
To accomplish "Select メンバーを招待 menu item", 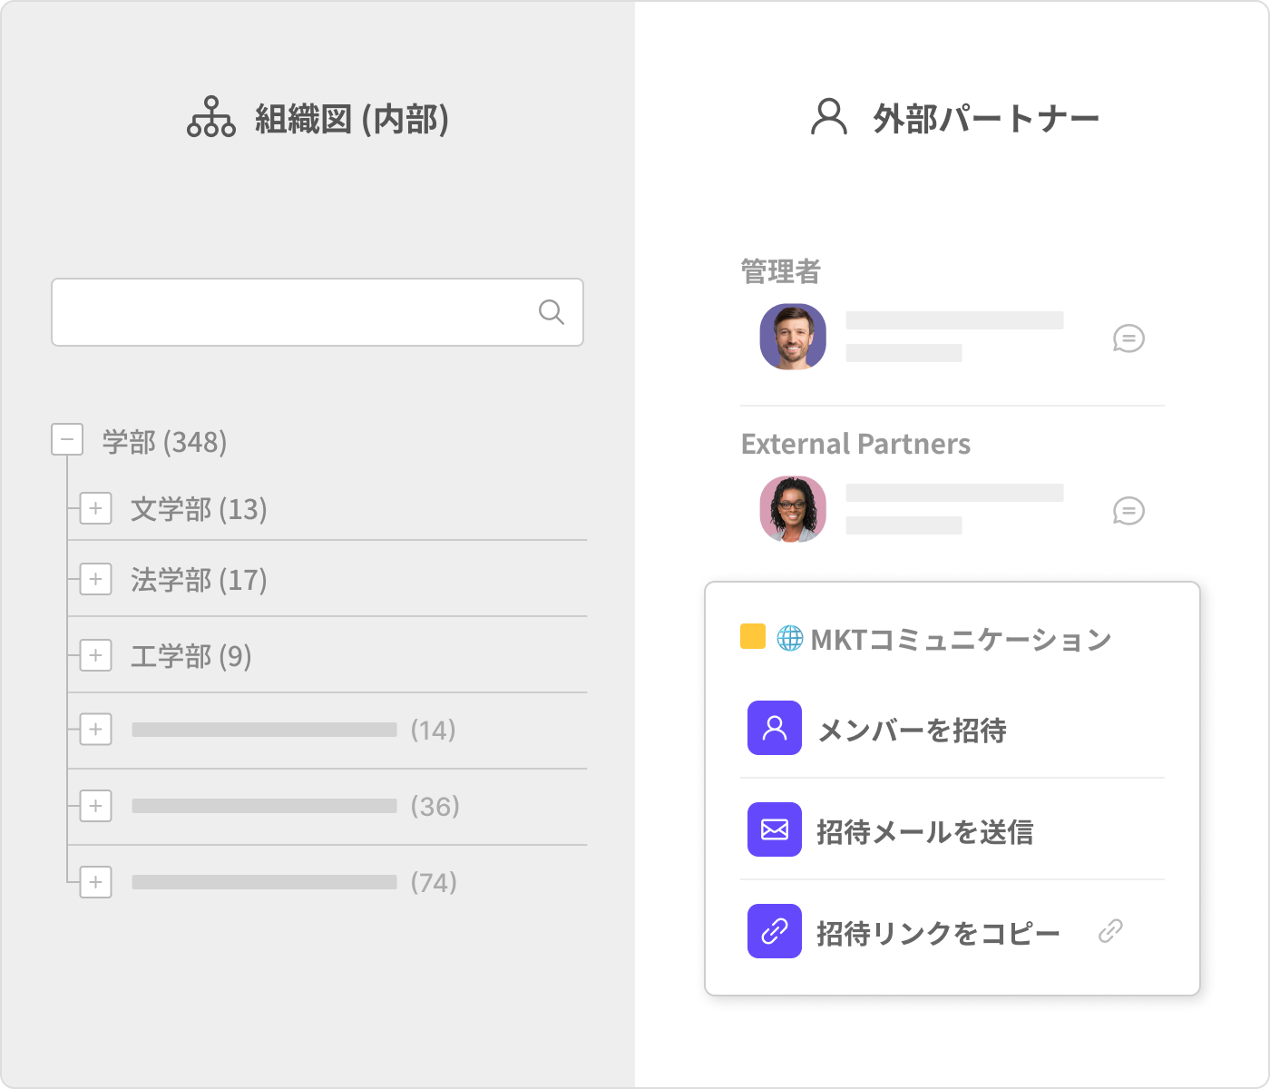I will pyautogui.click(x=912, y=730).
